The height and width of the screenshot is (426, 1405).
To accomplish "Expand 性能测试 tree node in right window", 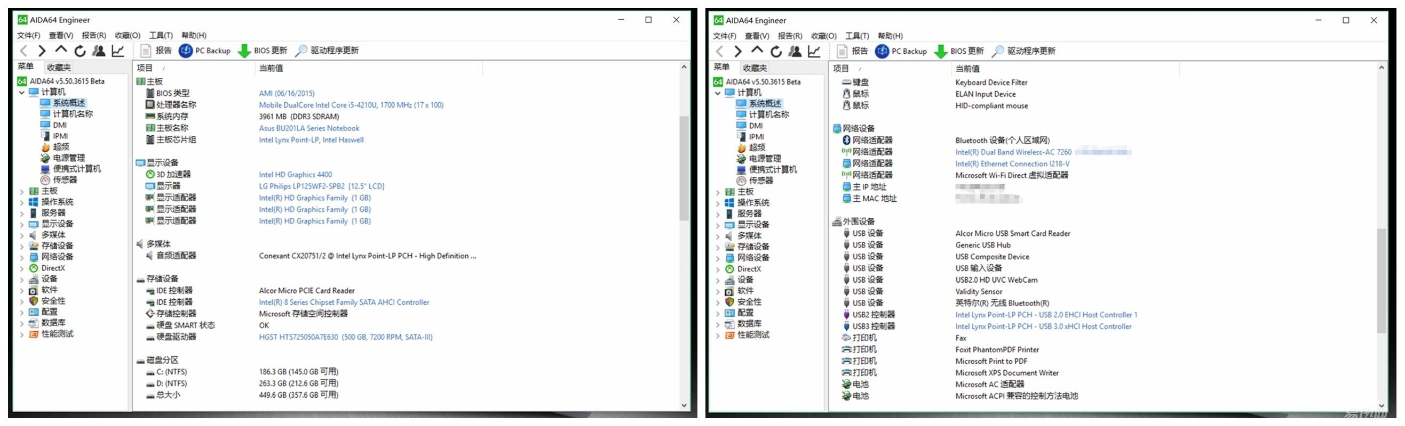I will [x=718, y=335].
